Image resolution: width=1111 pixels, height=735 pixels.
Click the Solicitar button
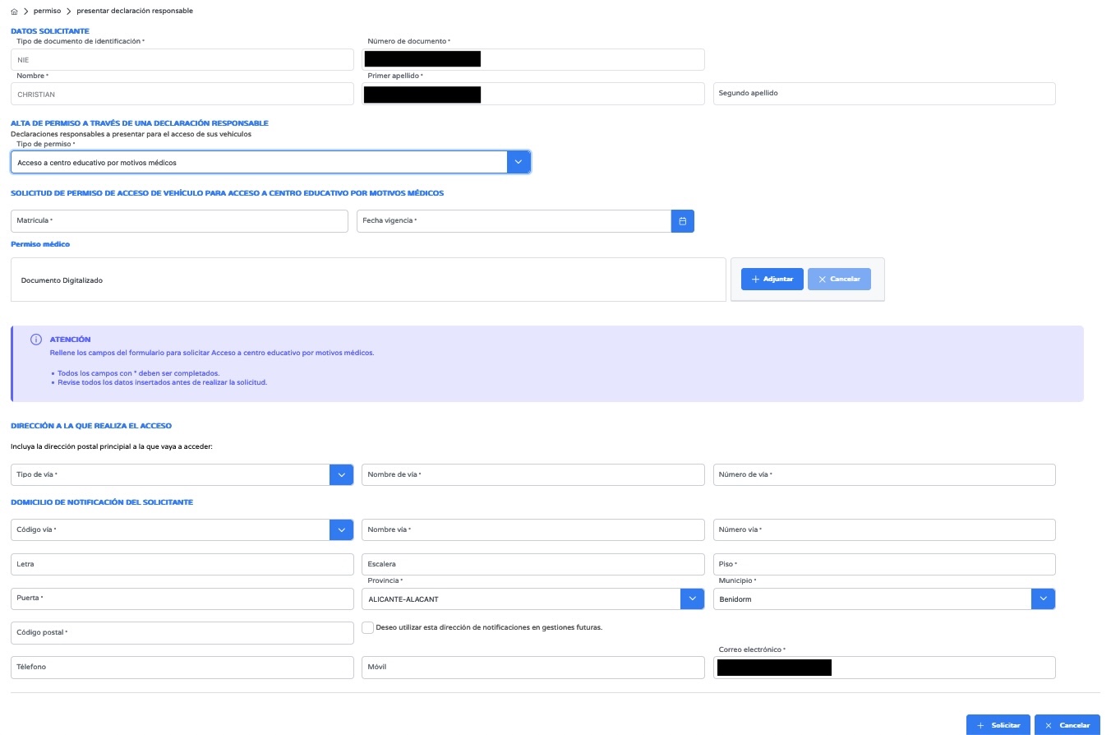pyautogui.click(x=998, y=725)
